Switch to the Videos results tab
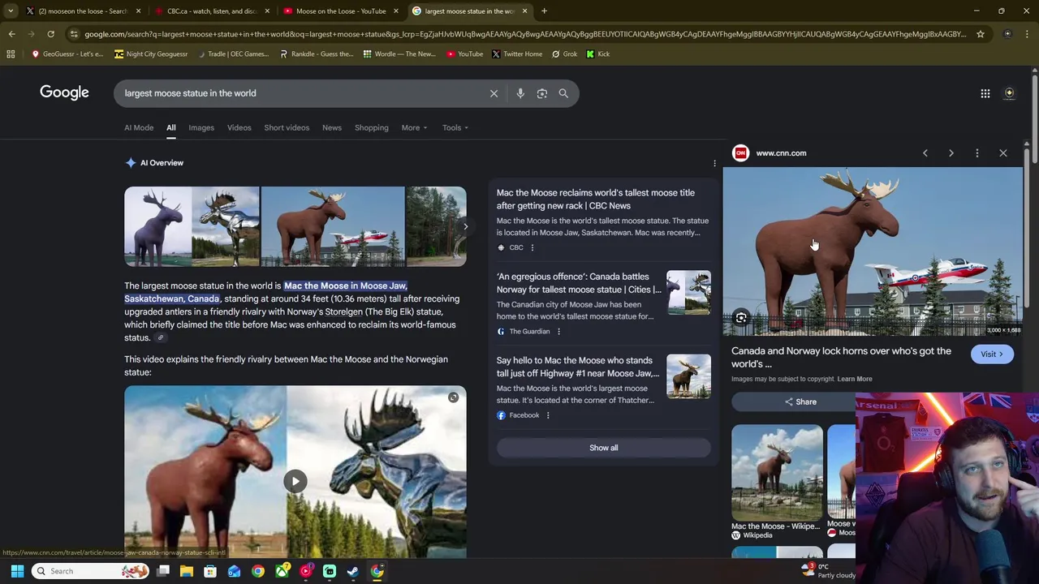 click(x=239, y=127)
